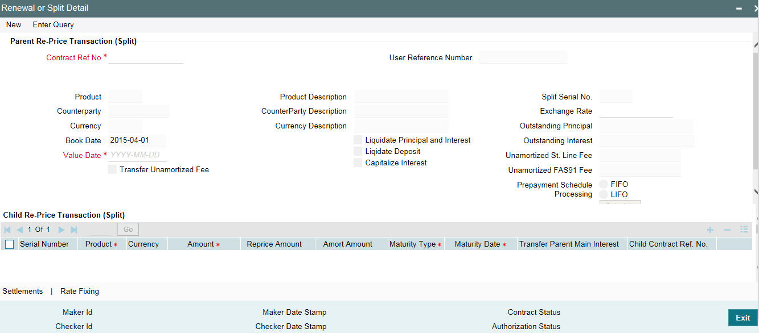Click the Exit button
Viewport: 759px width, 333px height.
pos(742,318)
